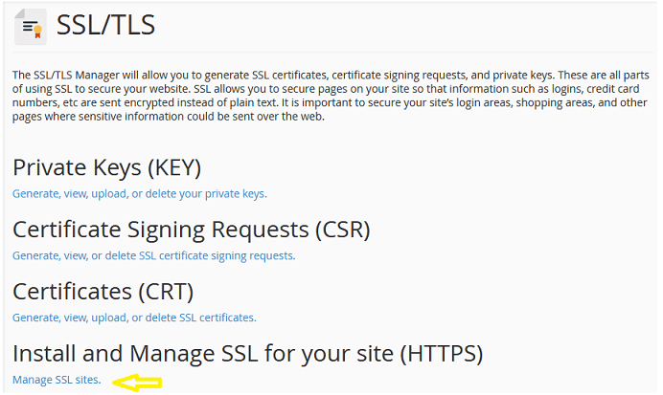Open the SSL certificate signing requests link
The width and height of the screenshot is (663, 395).
pos(154,255)
